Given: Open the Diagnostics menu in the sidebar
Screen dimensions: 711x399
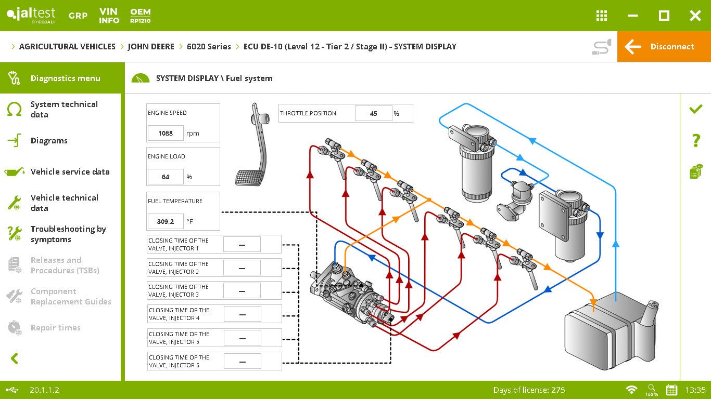Looking at the screenshot, I should click(61, 78).
